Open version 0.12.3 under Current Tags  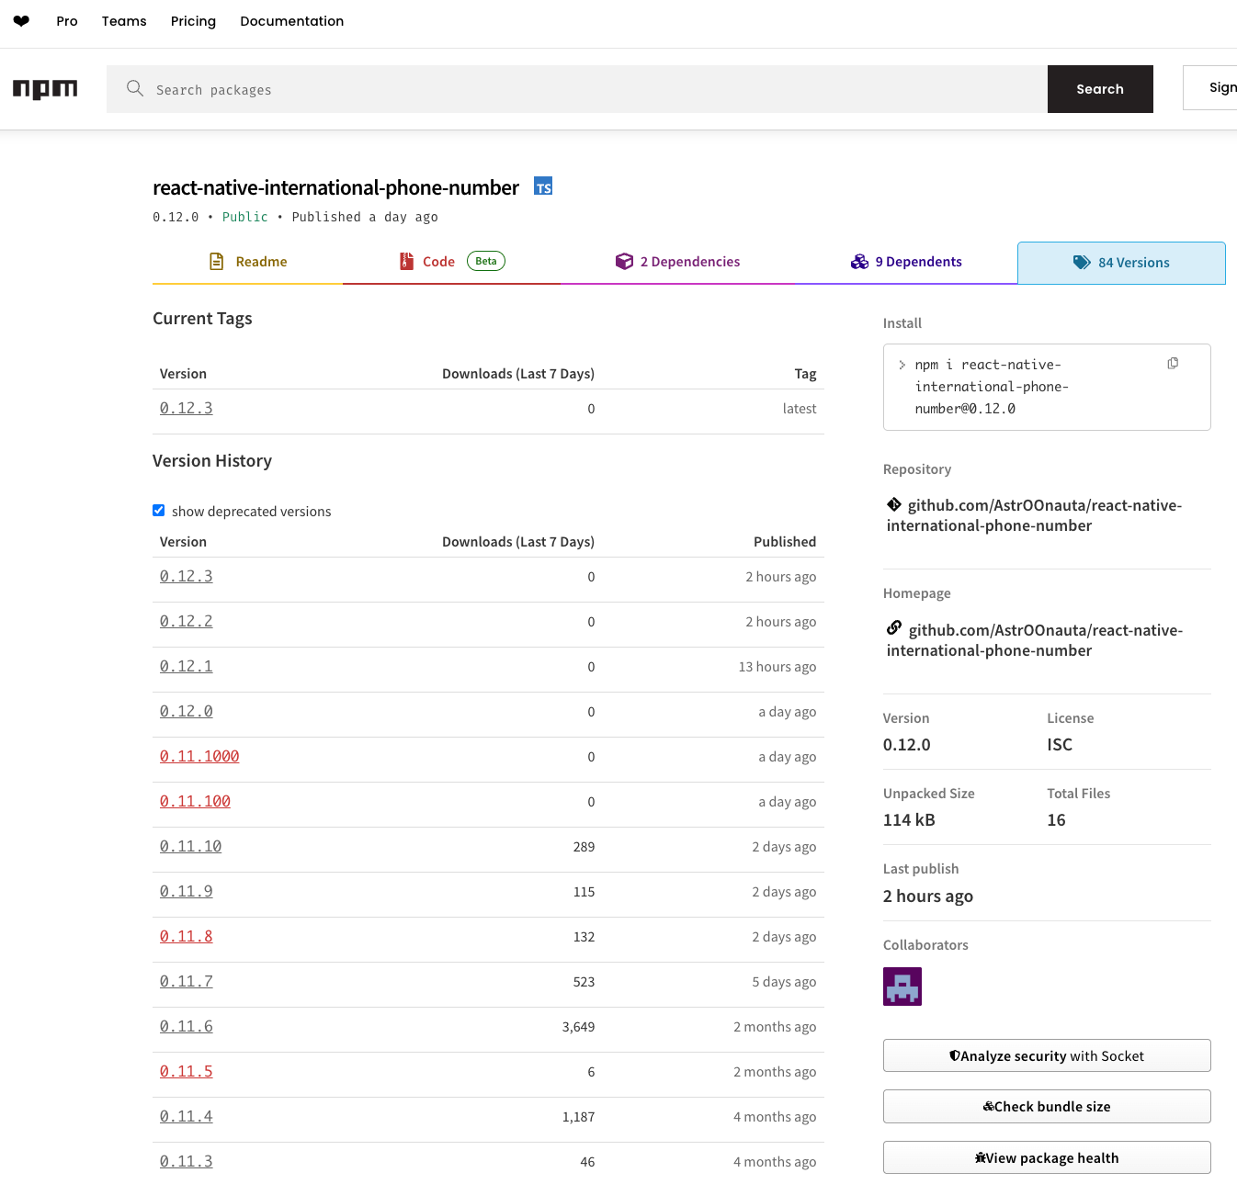[187, 408]
